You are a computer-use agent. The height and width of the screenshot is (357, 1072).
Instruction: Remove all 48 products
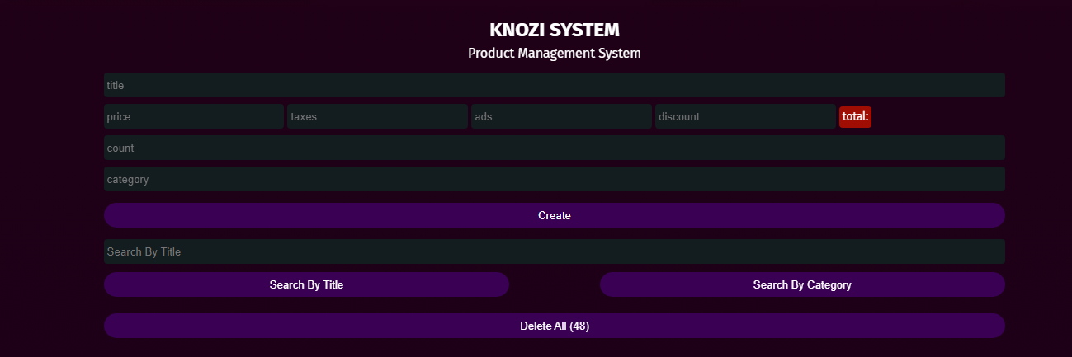coord(554,326)
